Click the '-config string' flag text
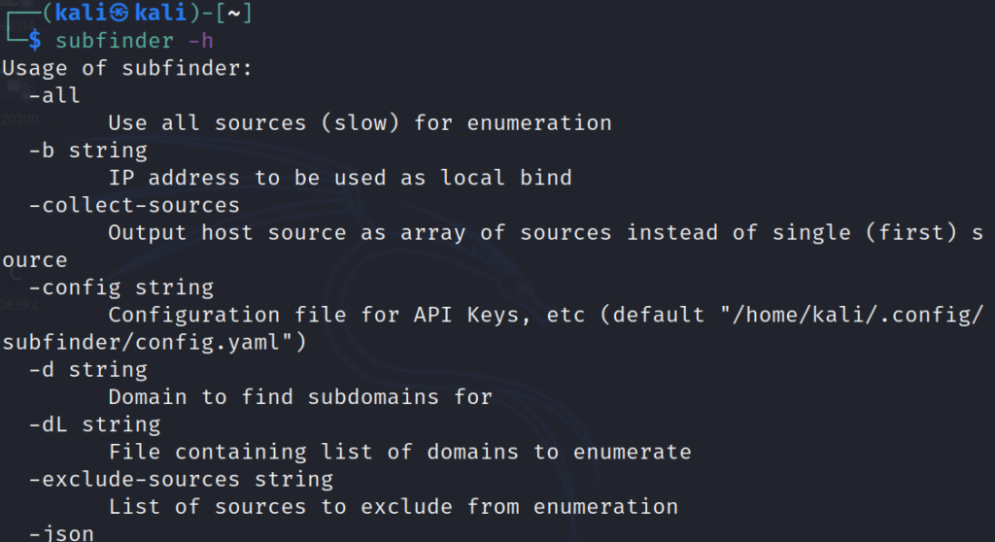Screen dimensions: 995x542 [x=120, y=288]
